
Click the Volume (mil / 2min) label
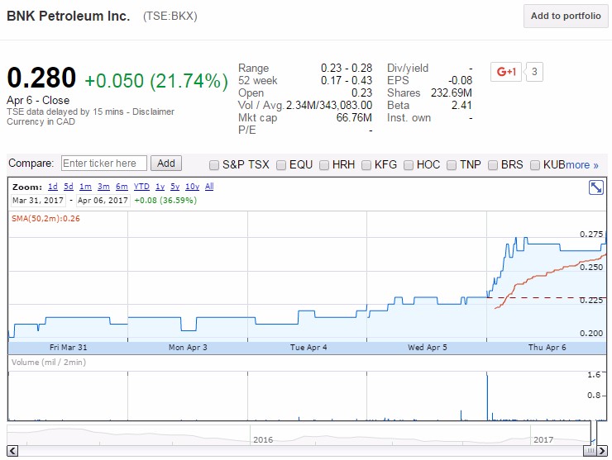tap(49, 363)
